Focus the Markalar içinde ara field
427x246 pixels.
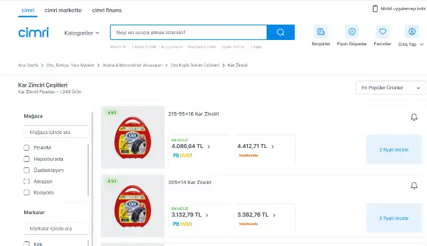[56, 229]
